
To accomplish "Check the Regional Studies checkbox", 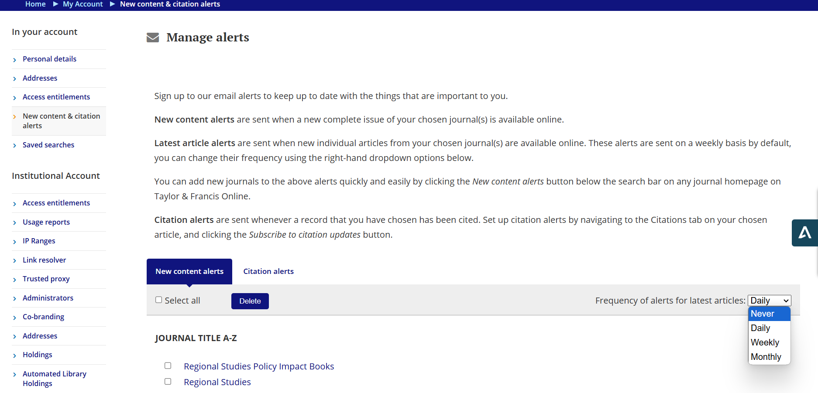I will 168,381.
